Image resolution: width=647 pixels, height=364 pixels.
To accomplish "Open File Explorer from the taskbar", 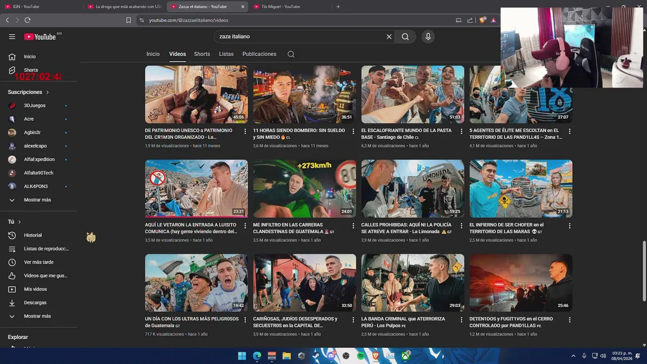I will pyautogui.click(x=287, y=356).
